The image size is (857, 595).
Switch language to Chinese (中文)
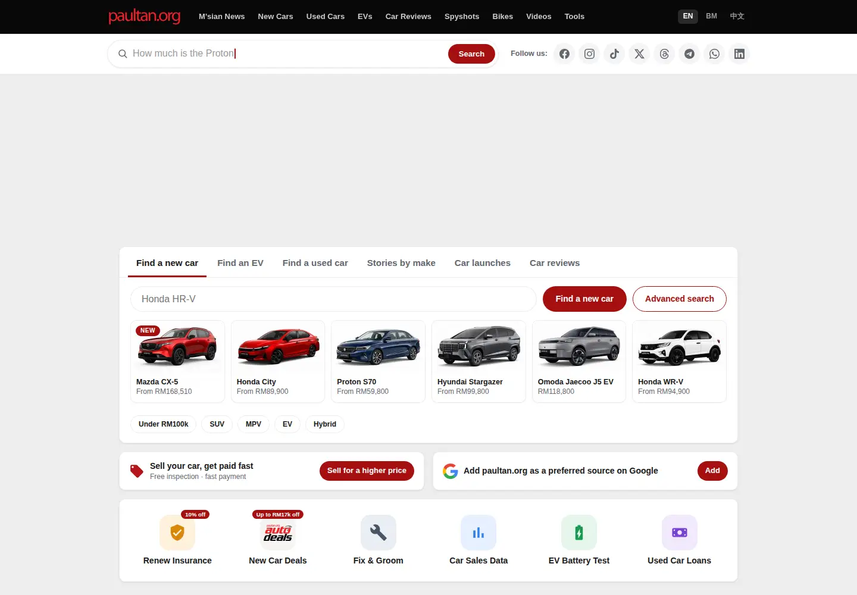tap(737, 16)
